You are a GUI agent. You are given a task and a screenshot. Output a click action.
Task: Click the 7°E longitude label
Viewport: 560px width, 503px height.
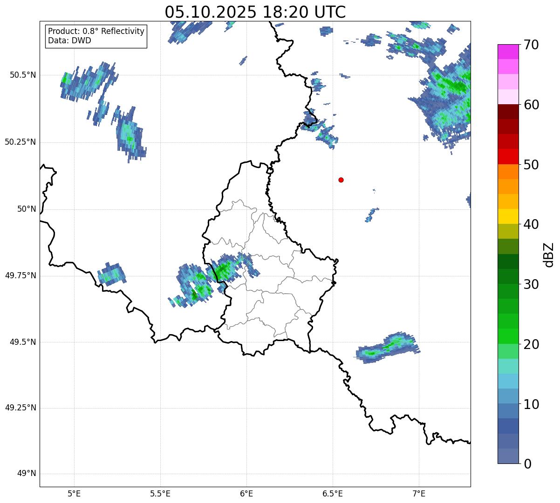pyautogui.click(x=419, y=494)
